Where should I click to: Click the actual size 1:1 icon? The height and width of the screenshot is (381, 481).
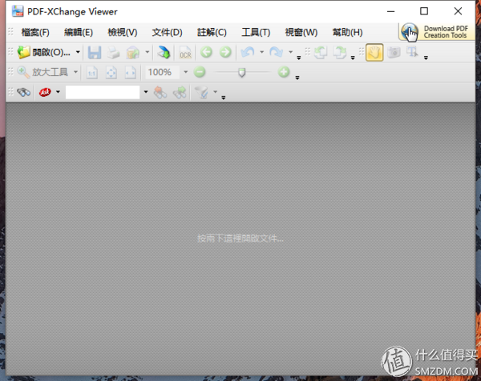(91, 73)
